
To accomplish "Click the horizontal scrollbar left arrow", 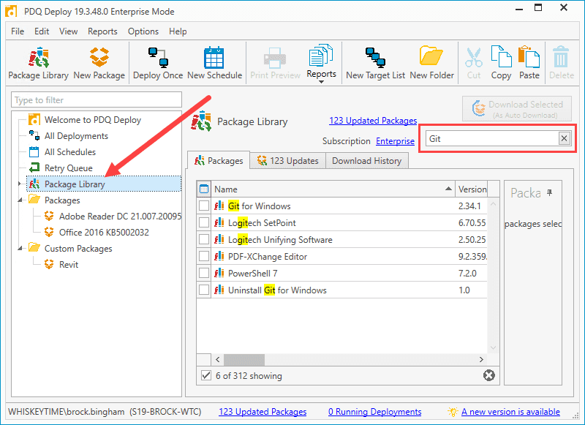I will coord(218,360).
